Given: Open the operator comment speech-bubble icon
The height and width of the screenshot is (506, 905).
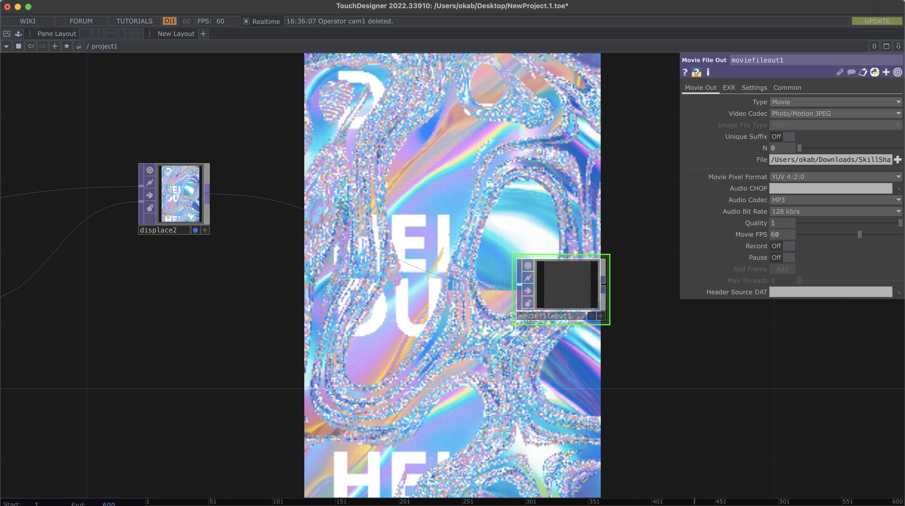Looking at the screenshot, I should coord(851,72).
